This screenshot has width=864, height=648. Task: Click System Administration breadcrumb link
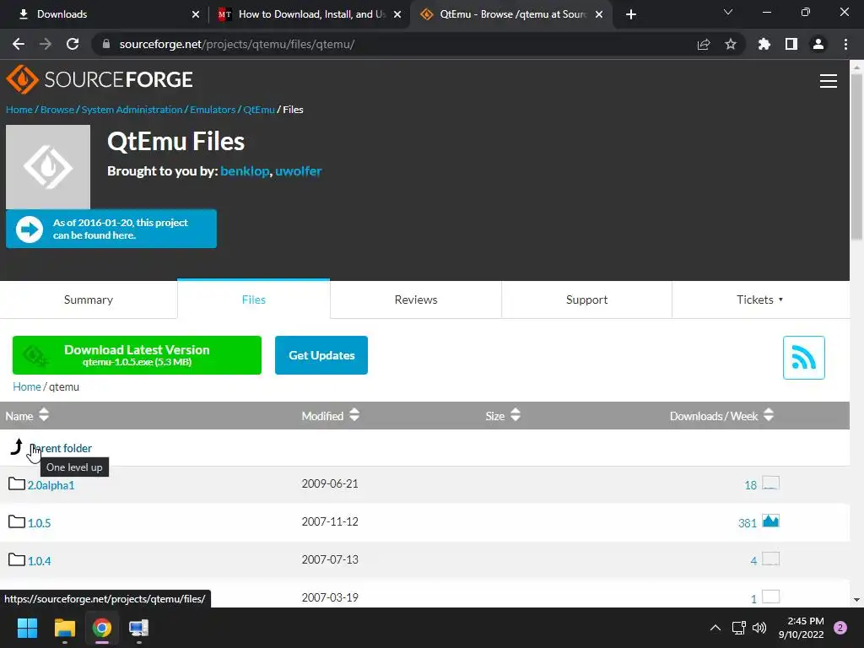[x=132, y=110]
